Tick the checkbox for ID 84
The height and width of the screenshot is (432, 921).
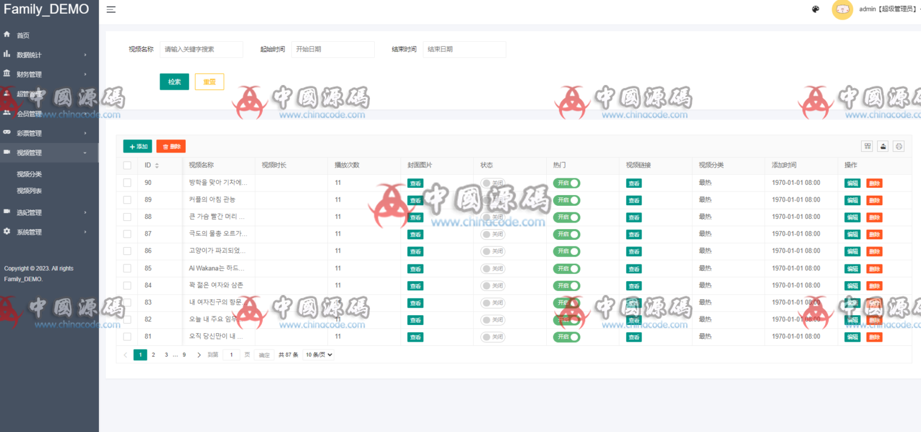point(127,285)
